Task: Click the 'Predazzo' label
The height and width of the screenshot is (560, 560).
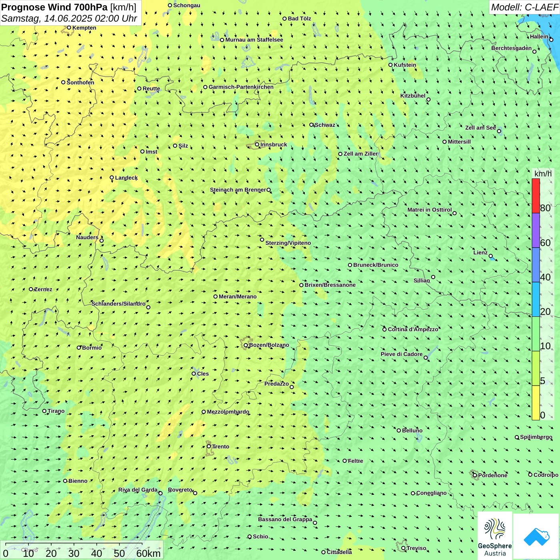Action: click(x=277, y=384)
